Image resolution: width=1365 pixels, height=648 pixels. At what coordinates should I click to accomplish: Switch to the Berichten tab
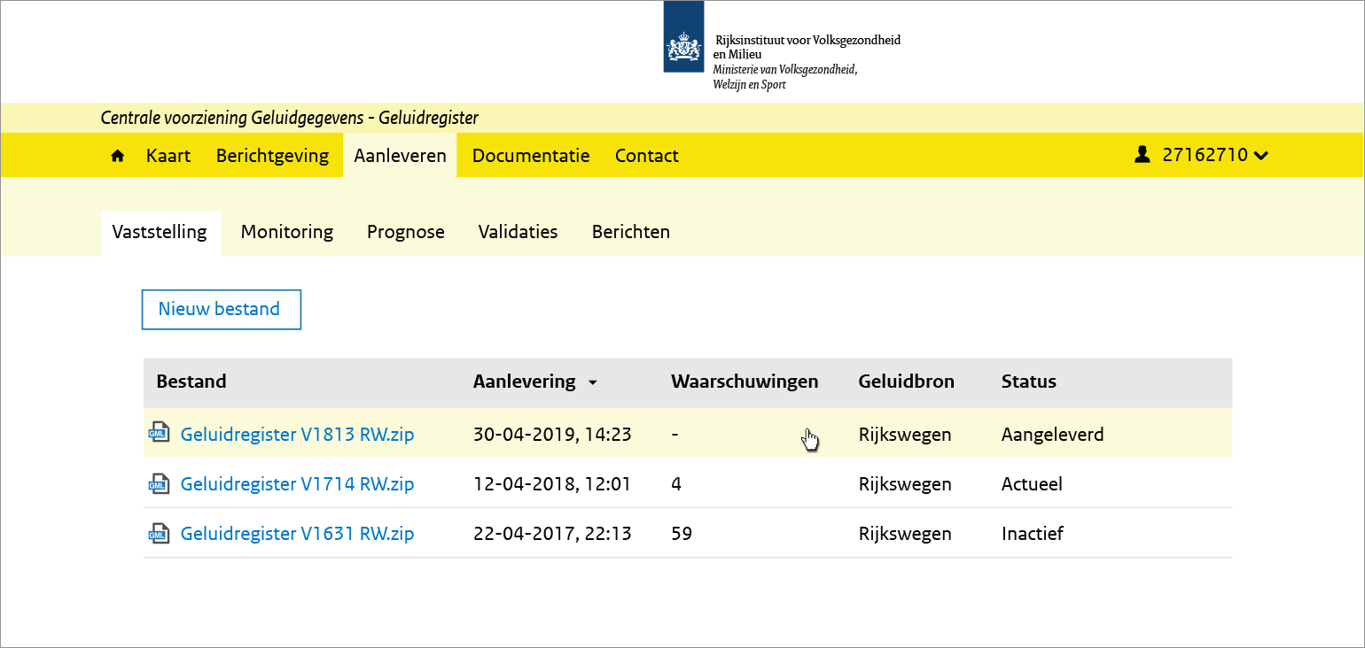(631, 232)
